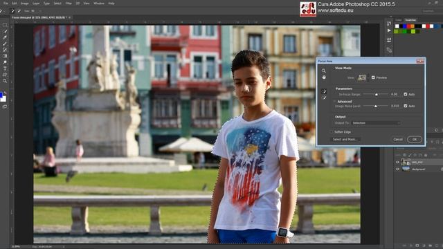443x249 pixels.
Task: Click the Image Noise Level slider handle
Action: click(376, 106)
